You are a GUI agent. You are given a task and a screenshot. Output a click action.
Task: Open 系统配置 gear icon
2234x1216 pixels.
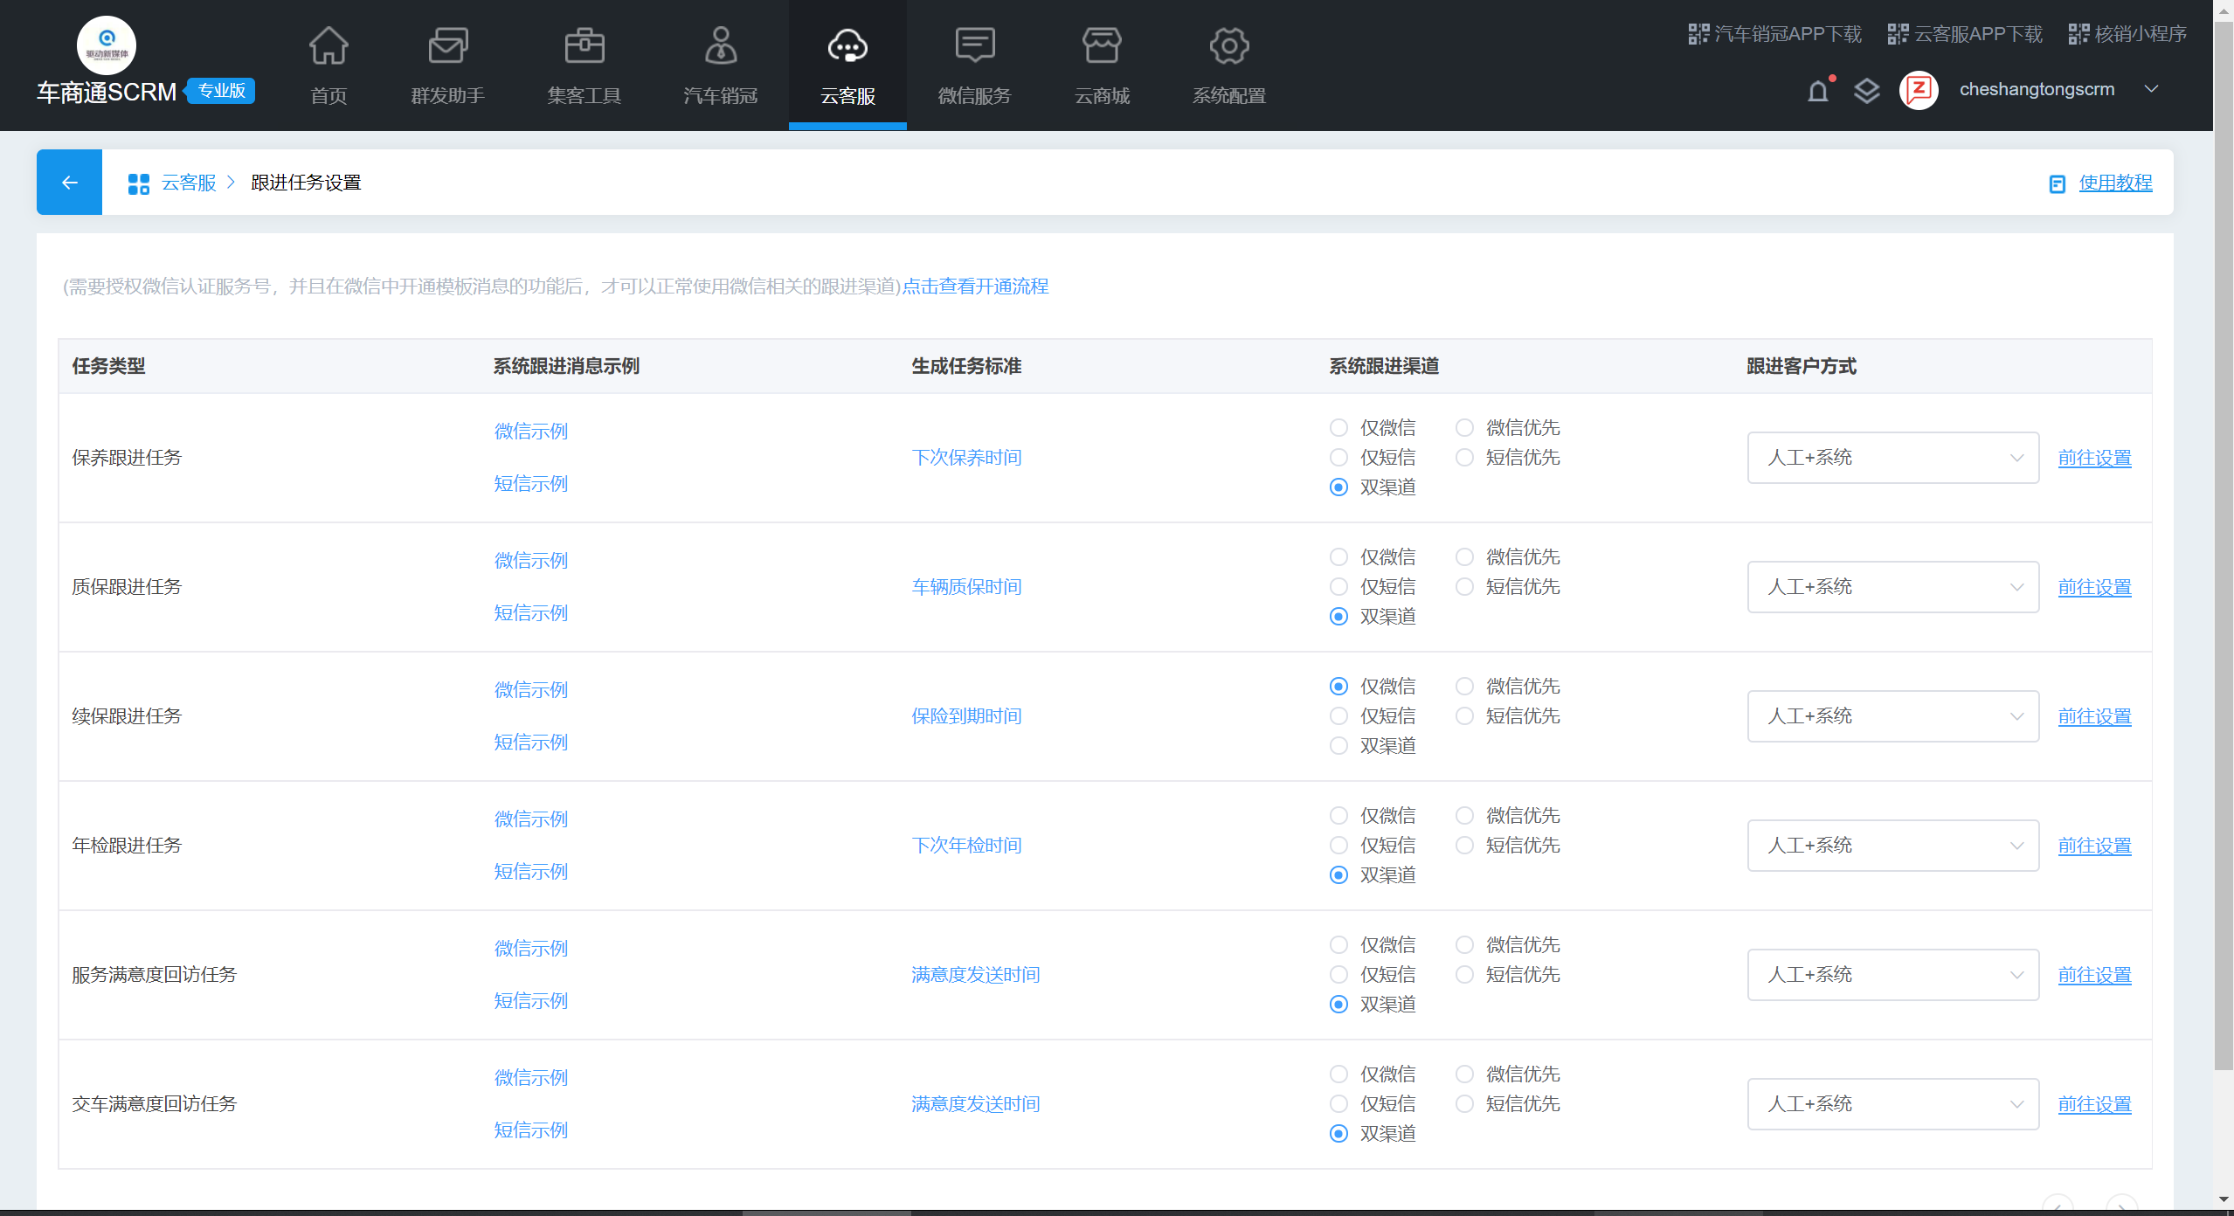1228,46
